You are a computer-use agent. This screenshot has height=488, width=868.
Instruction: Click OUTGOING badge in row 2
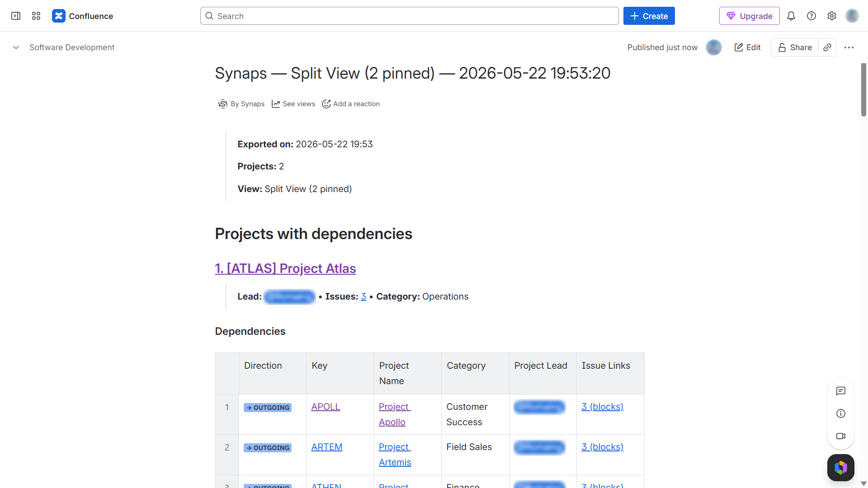point(268,448)
